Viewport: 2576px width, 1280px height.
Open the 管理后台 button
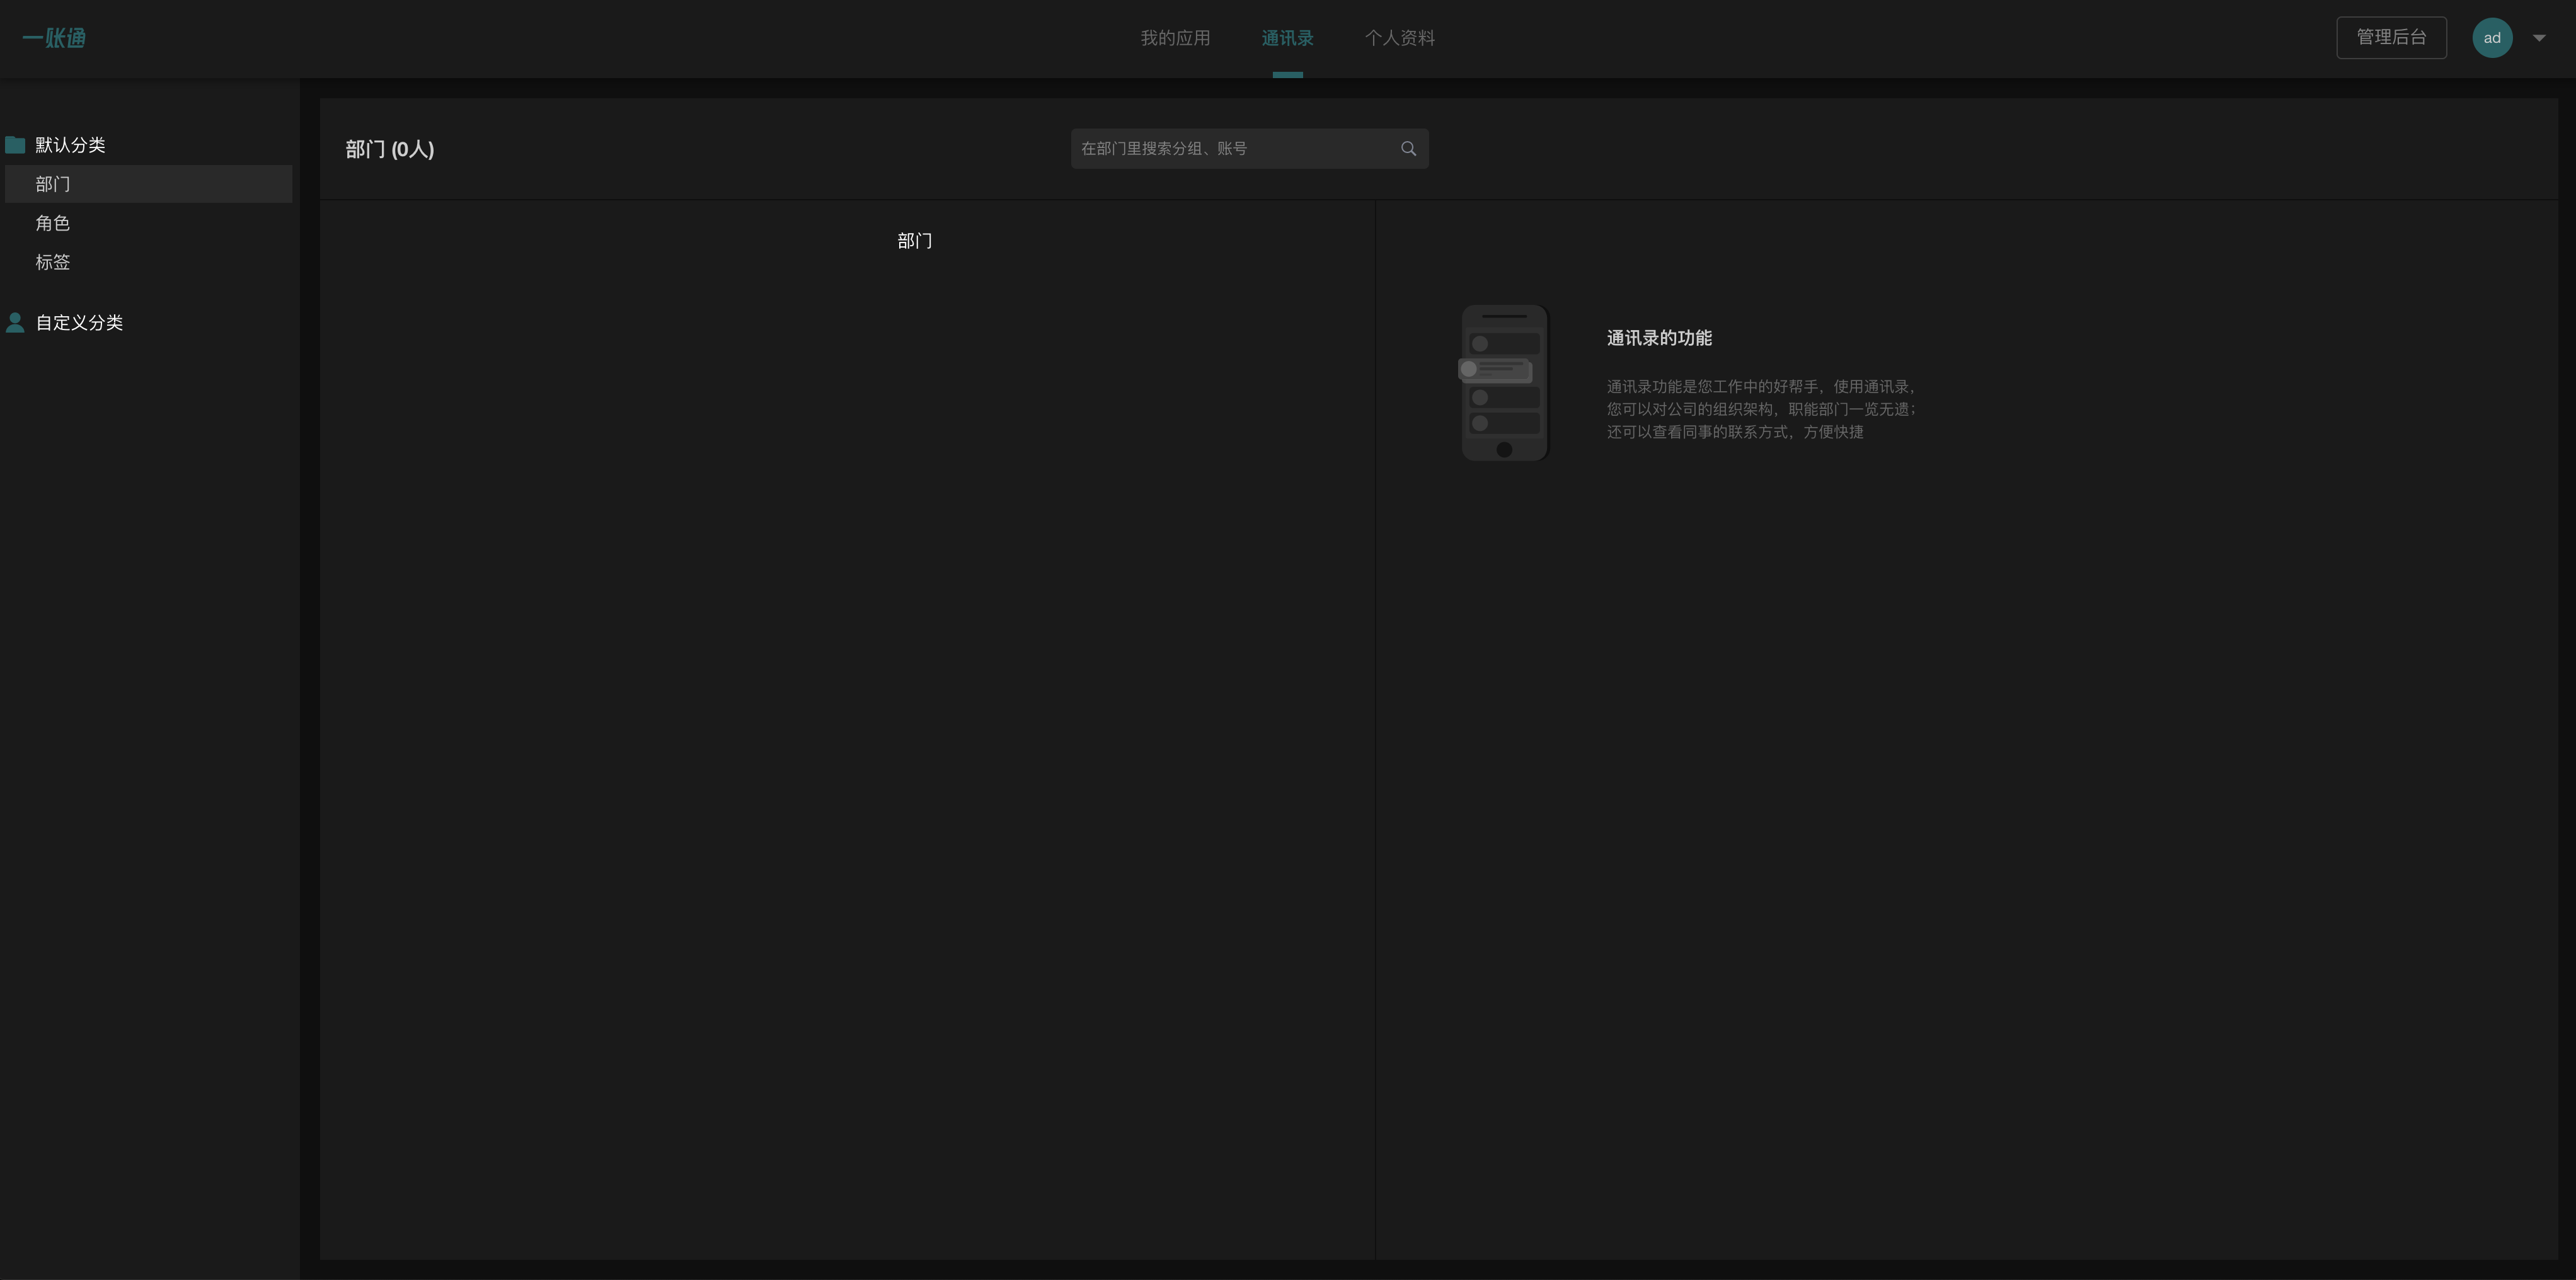coord(2390,38)
